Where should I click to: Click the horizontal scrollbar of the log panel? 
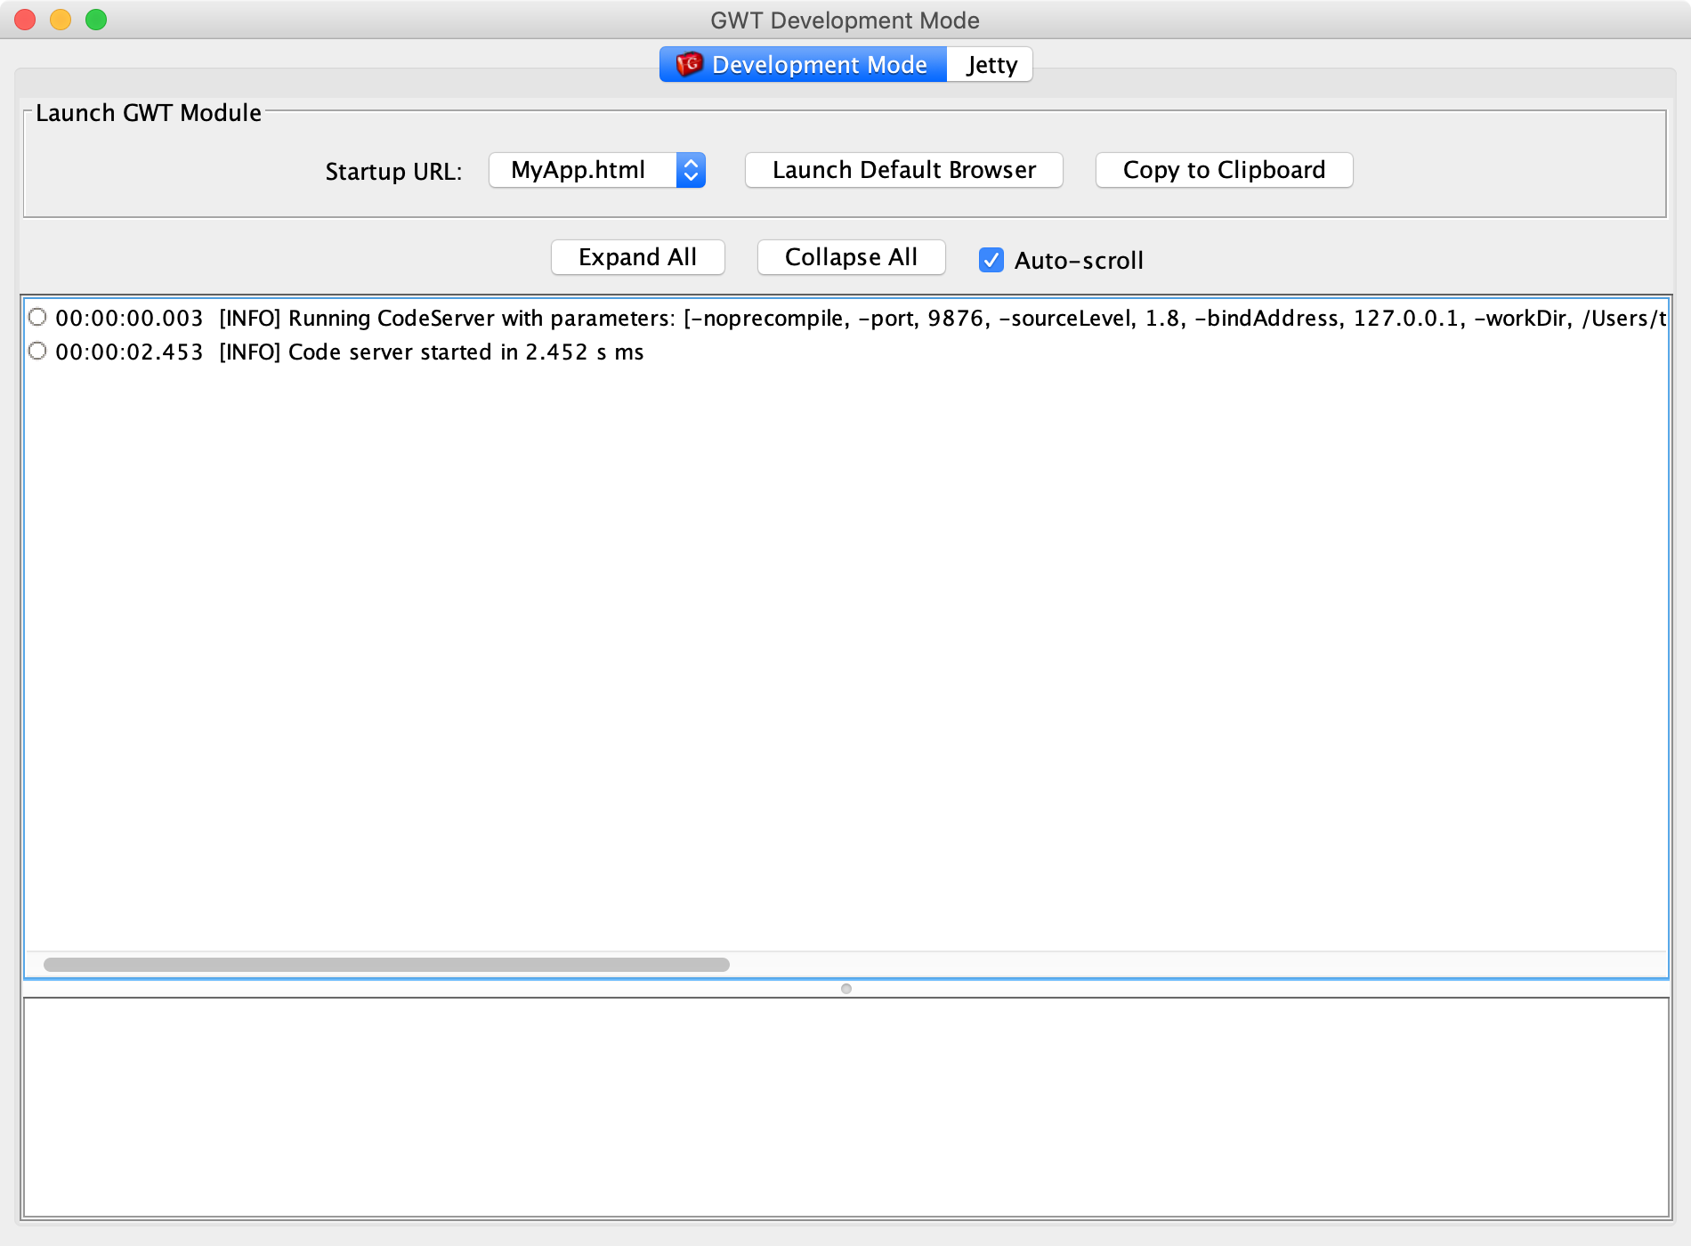(386, 965)
